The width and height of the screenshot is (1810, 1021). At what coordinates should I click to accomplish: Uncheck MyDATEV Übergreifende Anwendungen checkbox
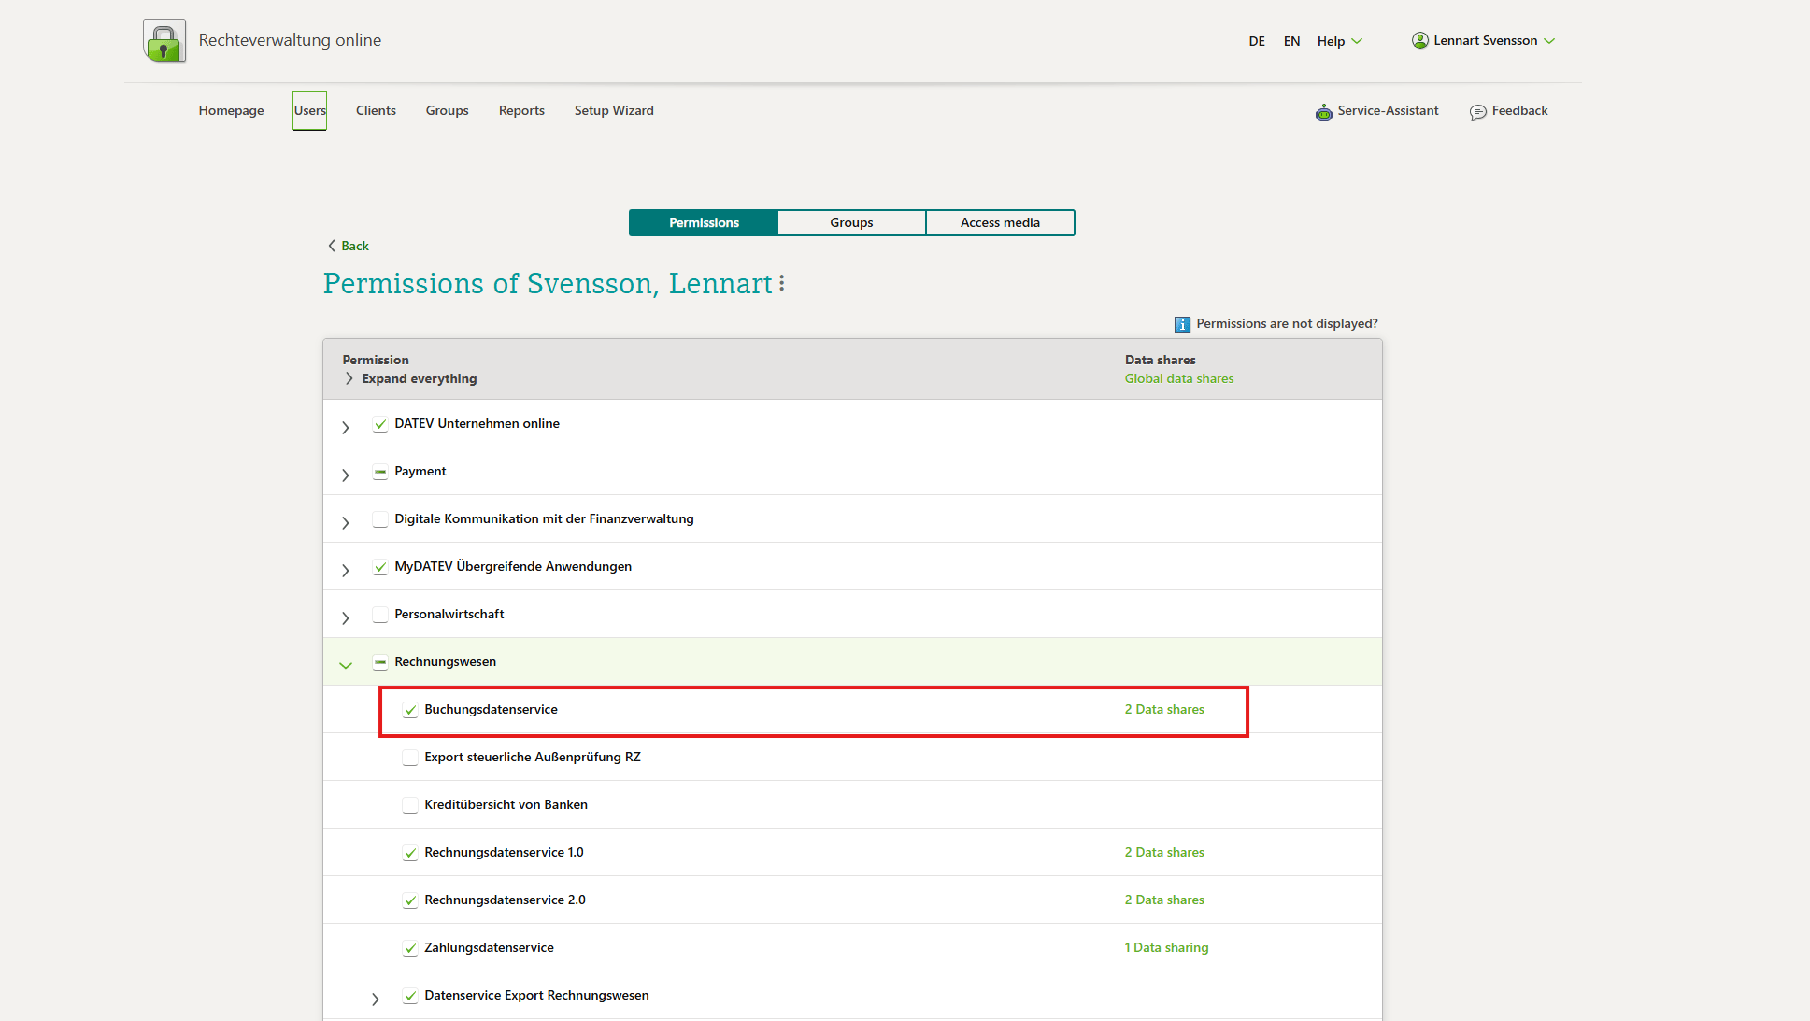click(380, 567)
